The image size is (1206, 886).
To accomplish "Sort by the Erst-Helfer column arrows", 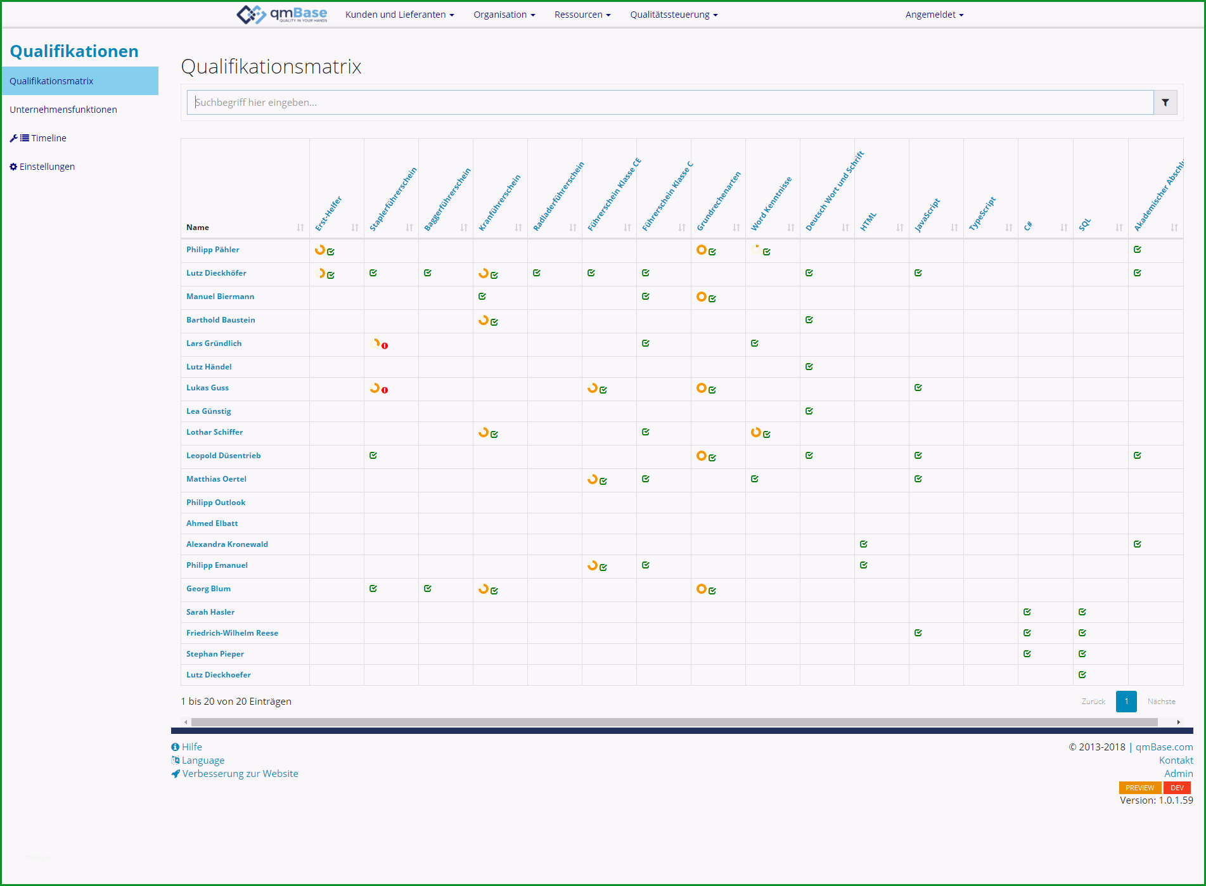I will tap(355, 228).
